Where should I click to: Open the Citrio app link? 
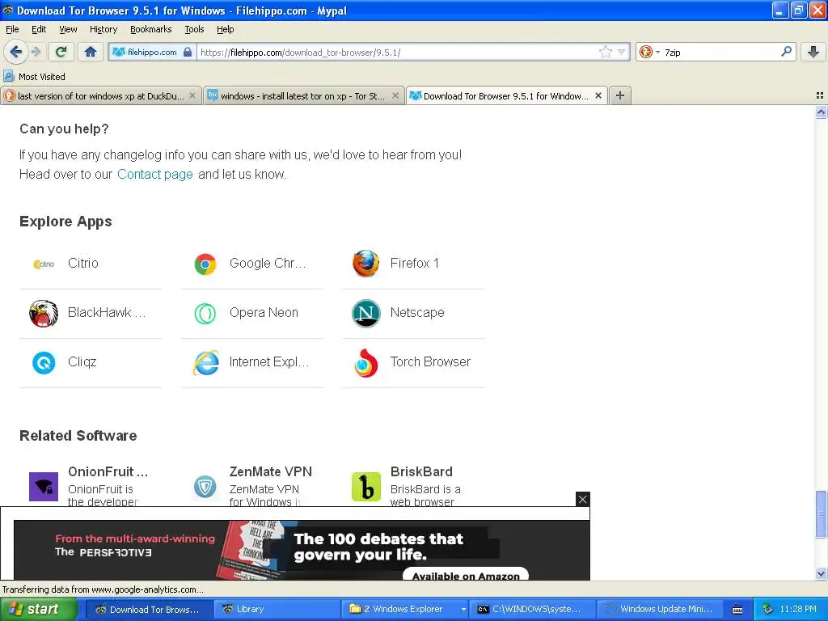click(x=83, y=263)
